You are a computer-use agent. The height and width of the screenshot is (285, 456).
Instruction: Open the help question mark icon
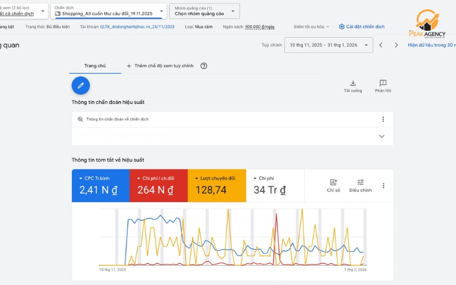tap(204, 66)
